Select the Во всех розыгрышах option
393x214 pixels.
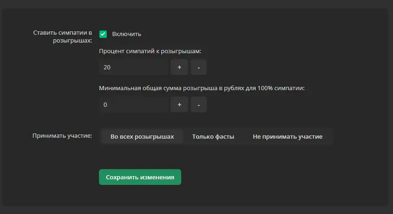(142, 136)
